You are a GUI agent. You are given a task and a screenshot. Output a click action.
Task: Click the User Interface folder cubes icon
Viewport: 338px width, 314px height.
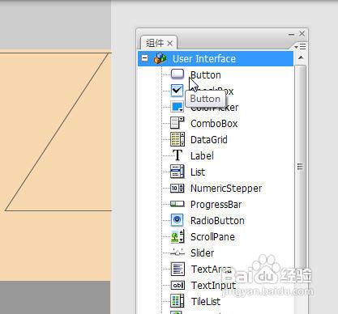coord(160,58)
